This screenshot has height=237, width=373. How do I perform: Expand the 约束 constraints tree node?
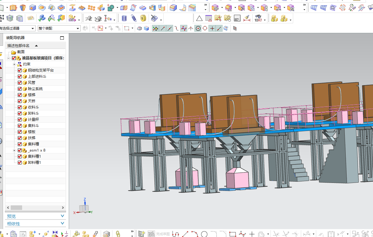coord(14,64)
